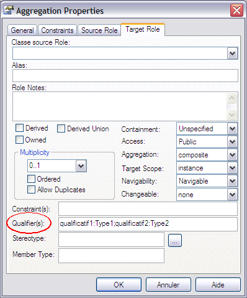Click the Qualifier(s) field with qualificatif1 text

(x=148, y=224)
